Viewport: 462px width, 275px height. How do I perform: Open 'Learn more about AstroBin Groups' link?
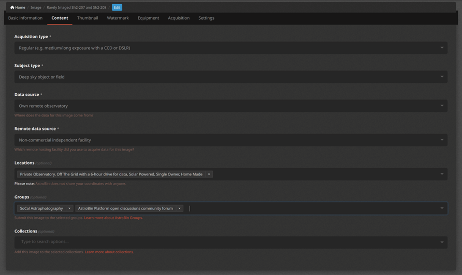tap(113, 218)
